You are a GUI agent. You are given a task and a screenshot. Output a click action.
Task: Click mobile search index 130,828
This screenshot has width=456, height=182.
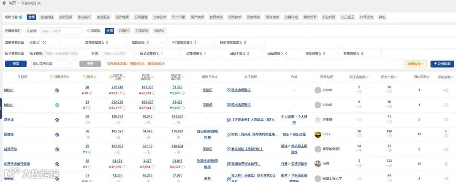tap(177, 131)
